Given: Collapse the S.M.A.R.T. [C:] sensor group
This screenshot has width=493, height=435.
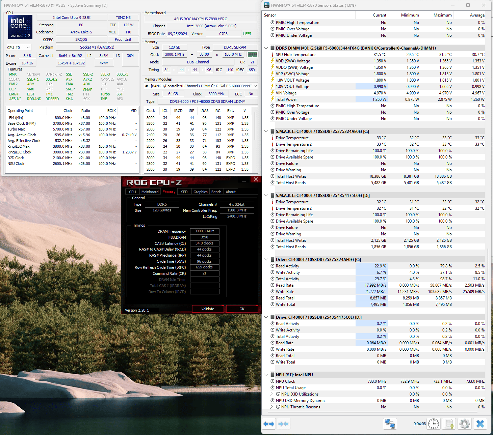Looking at the screenshot, I should [x=266, y=132].
